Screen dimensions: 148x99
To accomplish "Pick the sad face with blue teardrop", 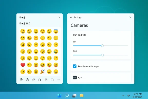I will (56, 52).
